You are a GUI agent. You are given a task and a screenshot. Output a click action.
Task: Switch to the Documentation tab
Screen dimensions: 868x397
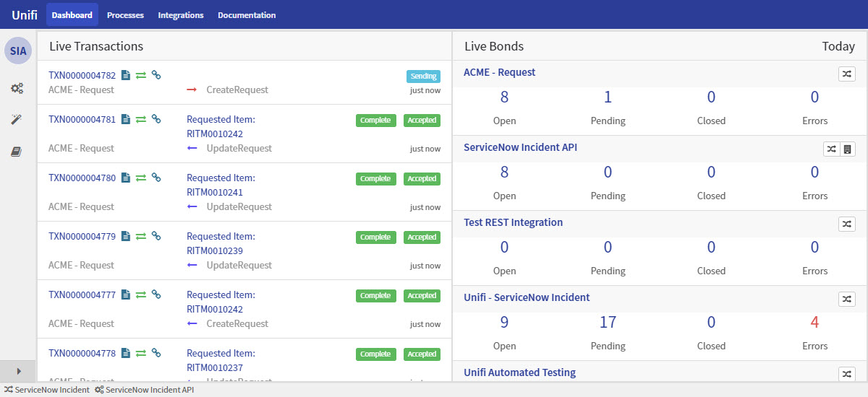point(247,15)
